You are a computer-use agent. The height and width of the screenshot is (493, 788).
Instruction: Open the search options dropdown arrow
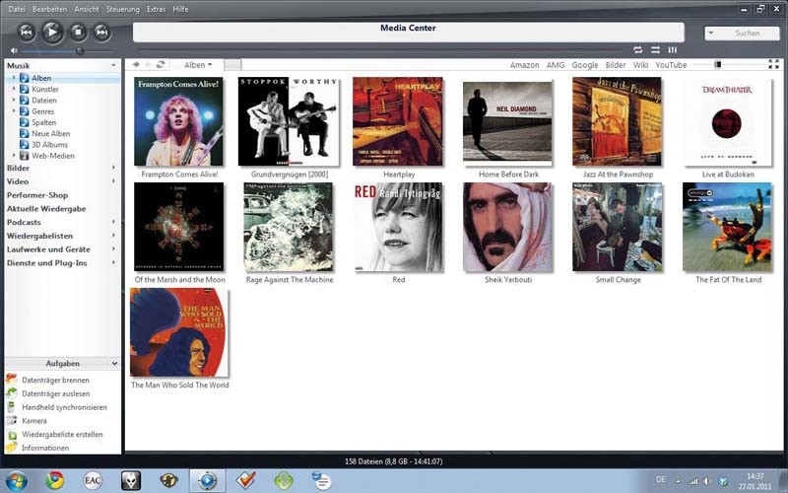(x=710, y=34)
